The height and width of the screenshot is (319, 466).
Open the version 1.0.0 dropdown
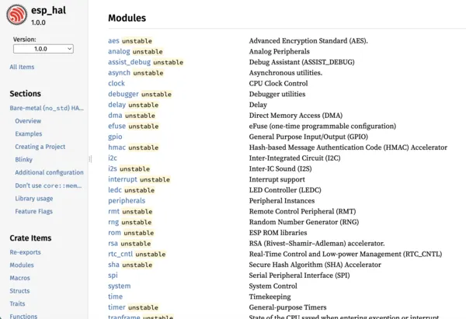coord(43,49)
